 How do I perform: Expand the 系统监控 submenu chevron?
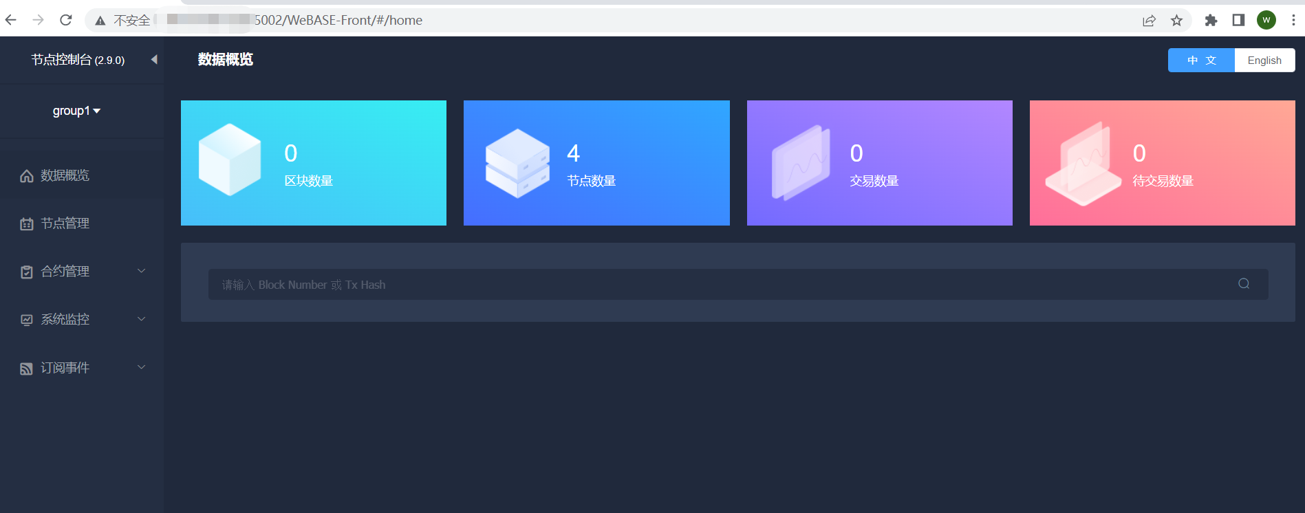click(x=142, y=319)
